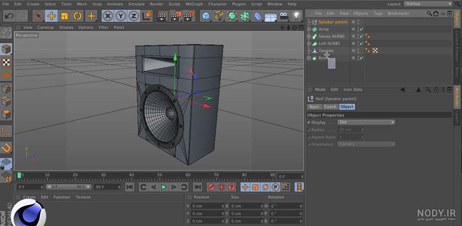
Task: Open the Simulate menu
Action: pos(136,4)
